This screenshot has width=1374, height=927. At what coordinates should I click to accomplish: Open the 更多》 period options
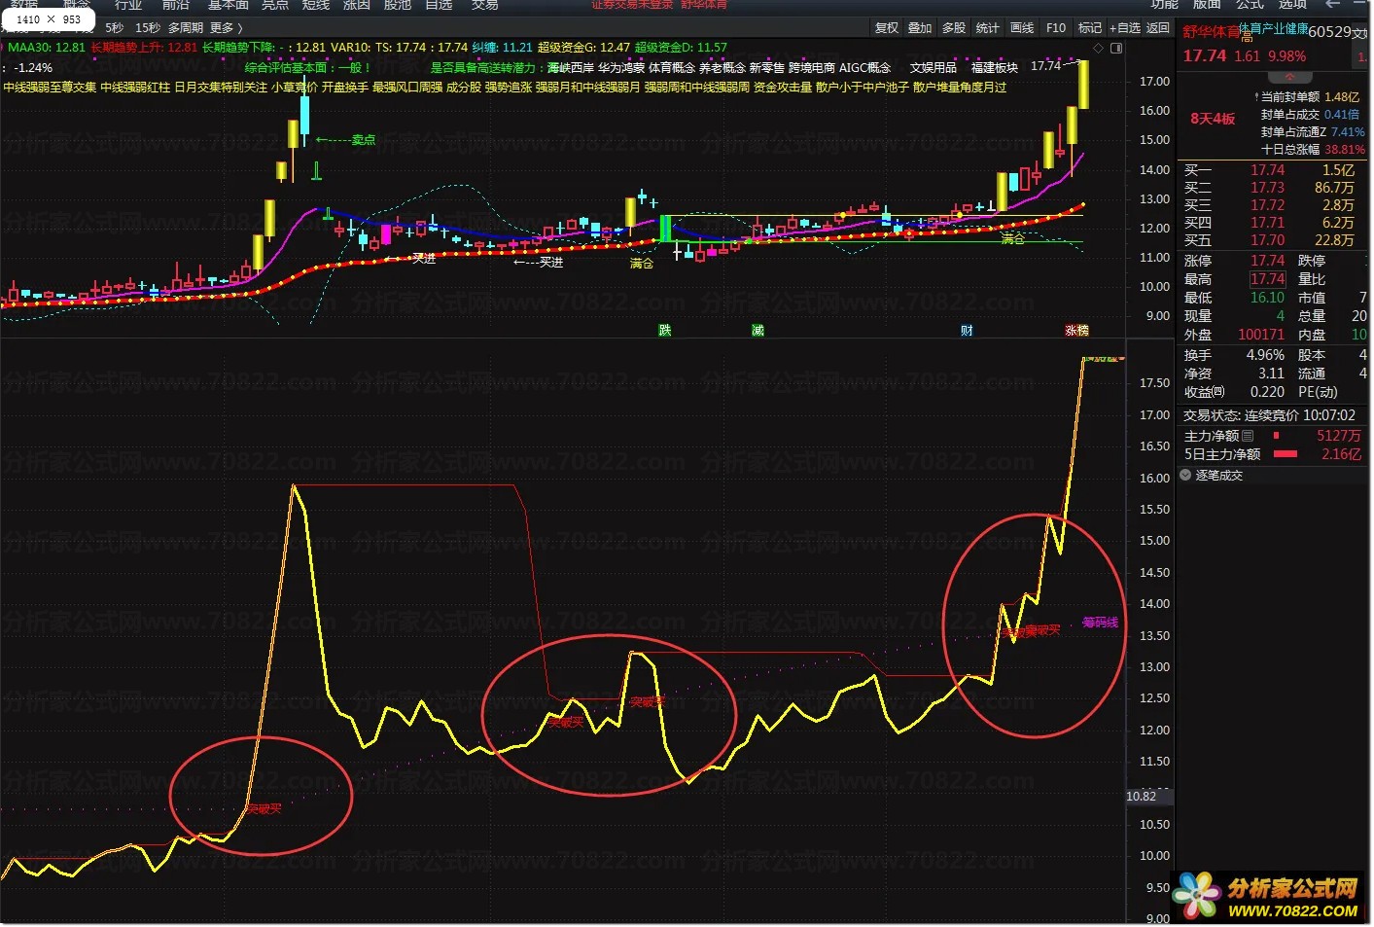tap(227, 28)
